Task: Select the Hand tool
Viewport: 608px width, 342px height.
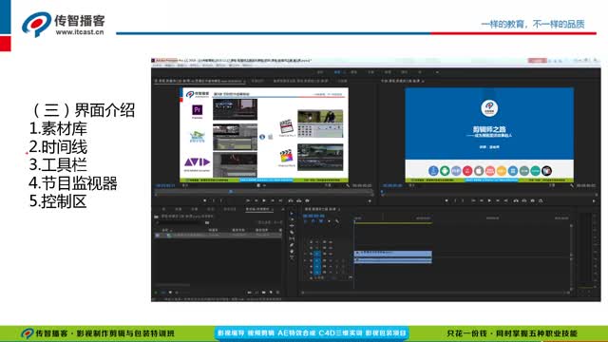Action: click(292, 251)
